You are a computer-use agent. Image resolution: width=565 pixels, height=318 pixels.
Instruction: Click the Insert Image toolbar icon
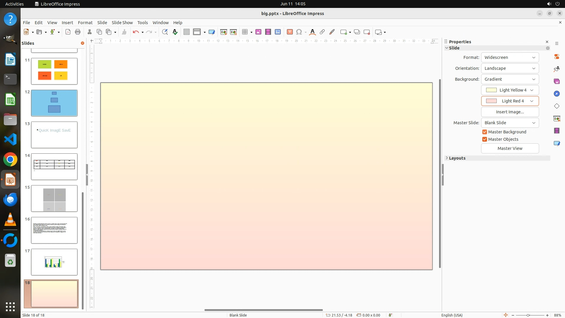coord(258,32)
